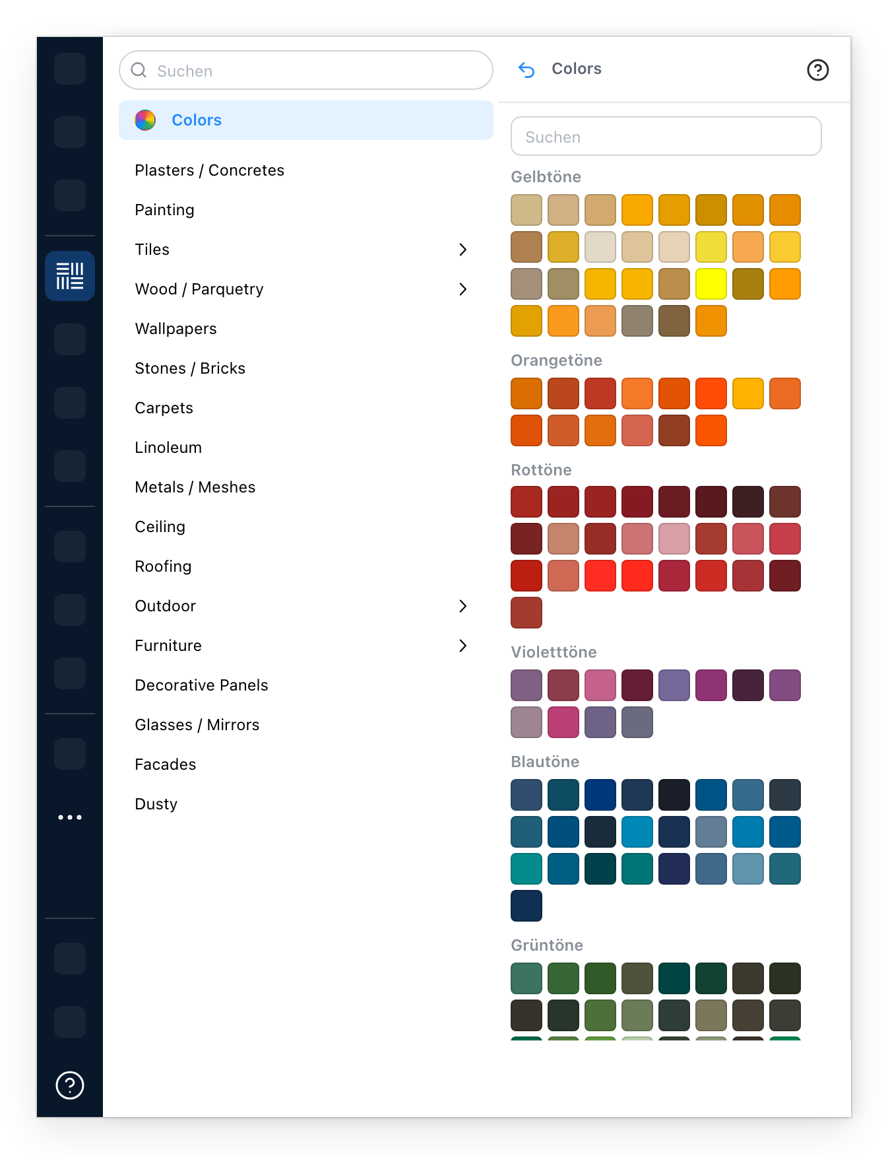Viewport: 888px width, 1154px height.
Task: Click the help icon at sidebar bottom
Action: tap(70, 1085)
